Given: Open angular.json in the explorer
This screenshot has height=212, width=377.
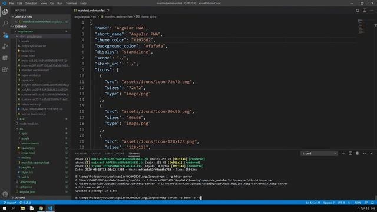Looking at the screenshot, I should tap(28, 192).
